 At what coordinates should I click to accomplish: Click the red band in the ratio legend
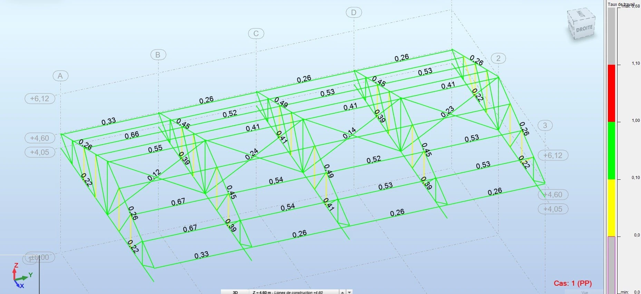tap(611, 93)
